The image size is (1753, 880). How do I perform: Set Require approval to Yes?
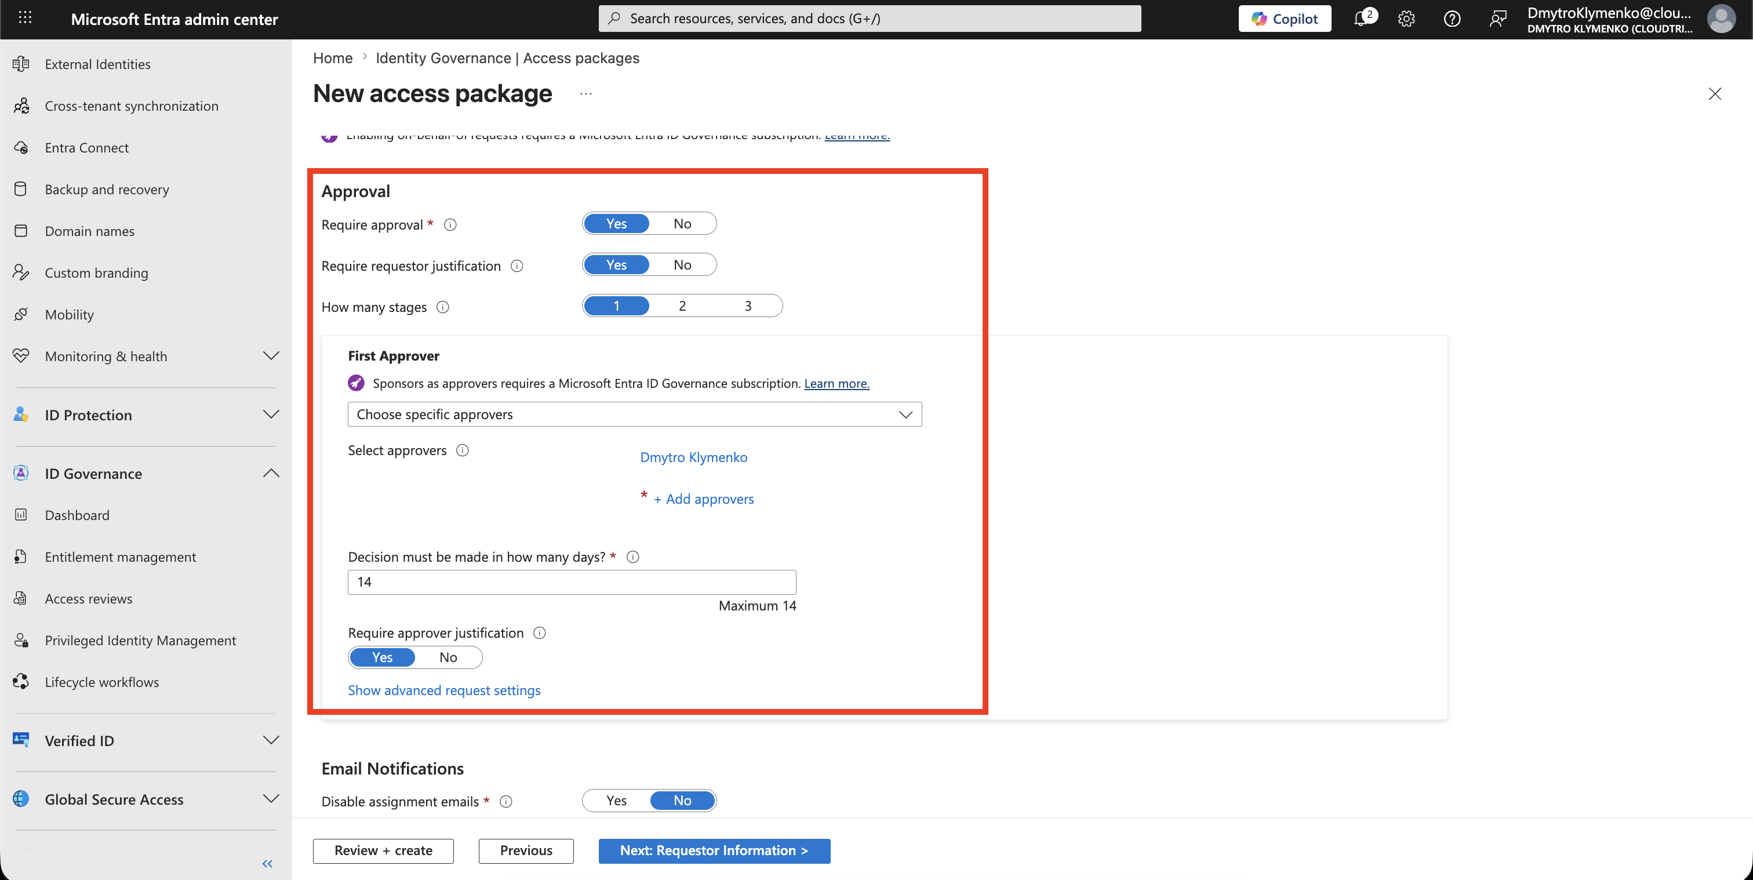tap(617, 223)
